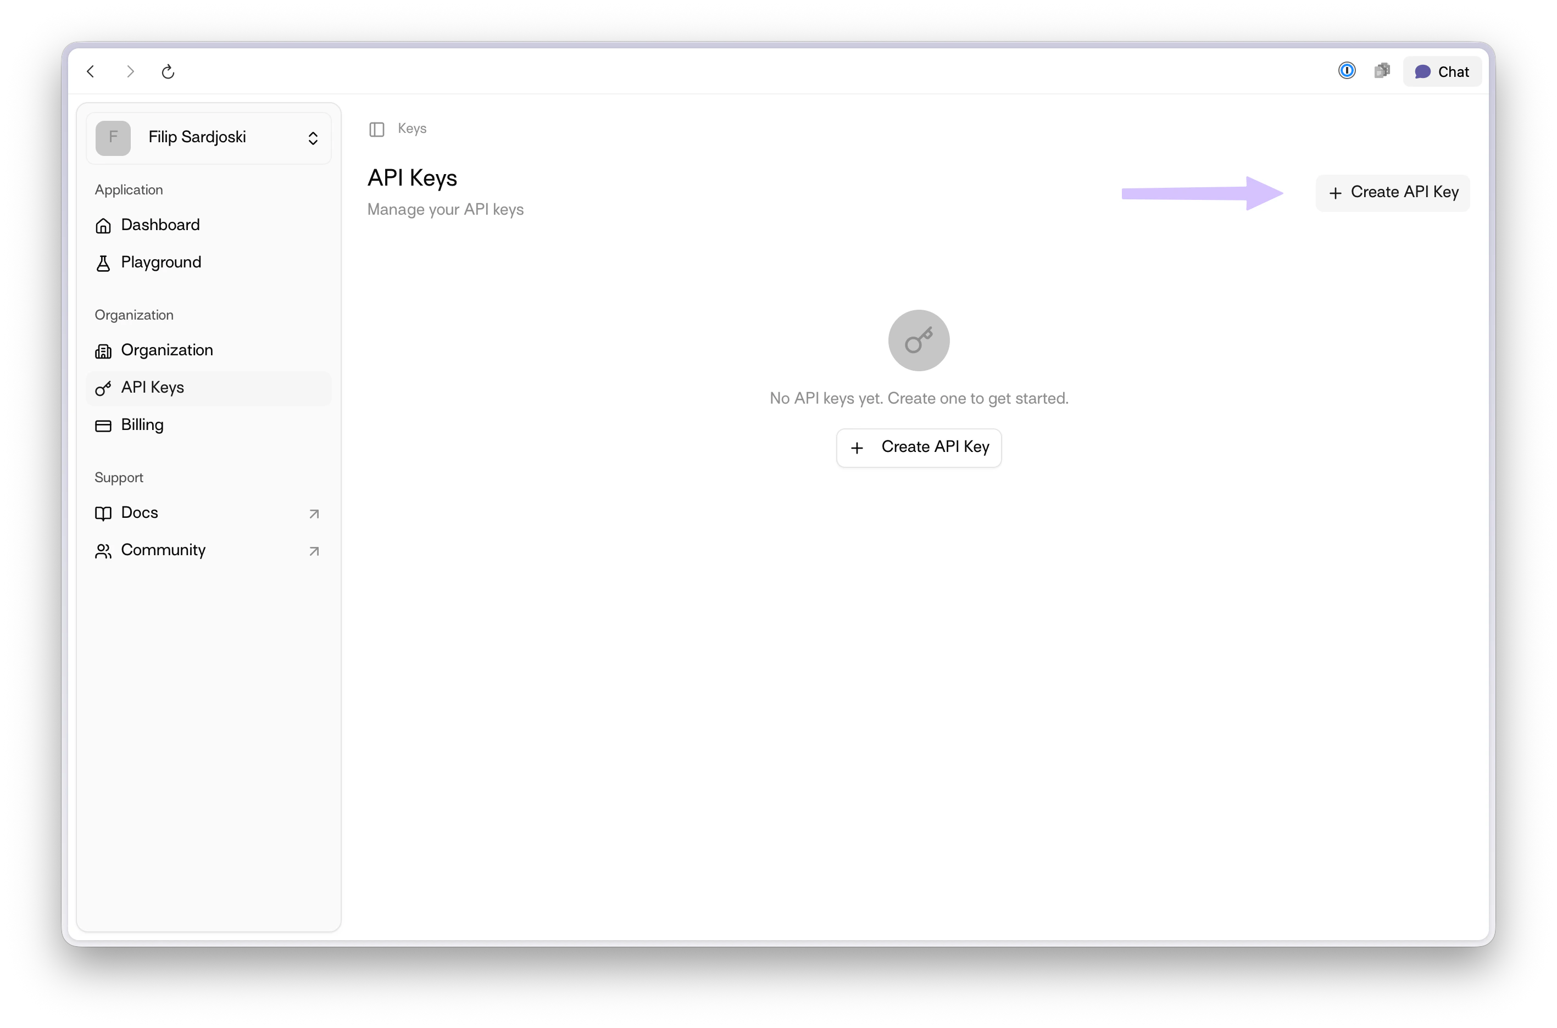The height and width of the screenshot is (1028, 1557).
Task: Open the Dashboard sidebar item
Action: 209,225
